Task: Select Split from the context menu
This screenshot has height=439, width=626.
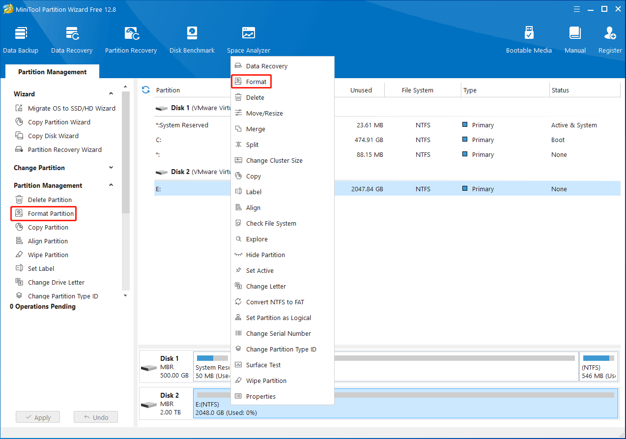Action: (x=283, y=145)
